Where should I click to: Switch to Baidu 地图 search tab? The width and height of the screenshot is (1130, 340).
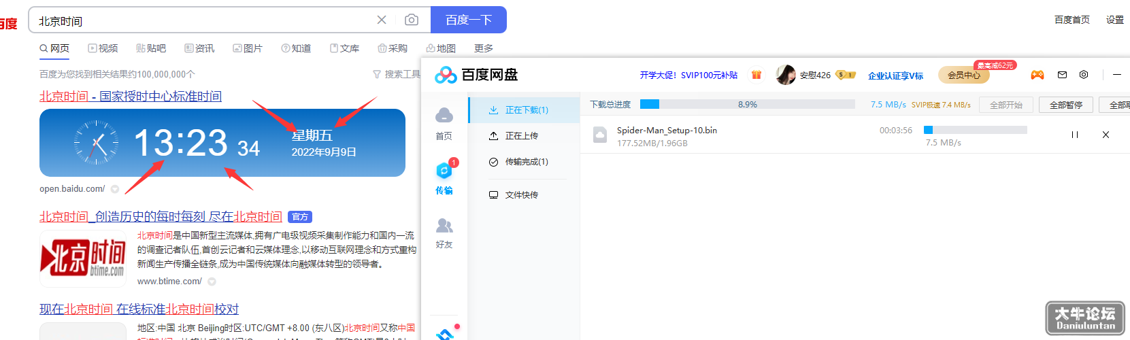coord(441,48)
